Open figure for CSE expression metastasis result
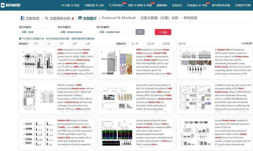Viewport: 253px width, 151px height. pos(195,133)
